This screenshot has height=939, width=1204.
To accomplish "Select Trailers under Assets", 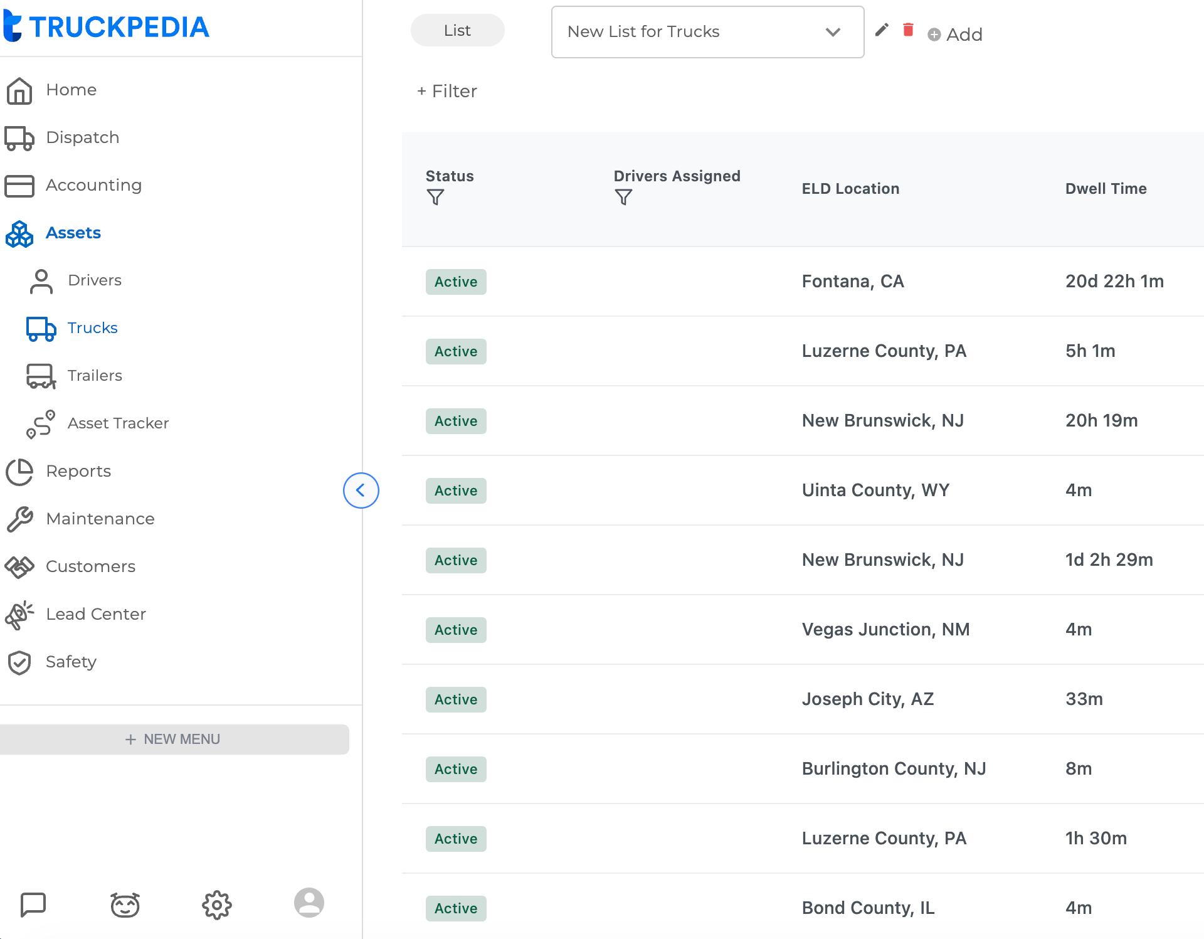I will [95, 376].
